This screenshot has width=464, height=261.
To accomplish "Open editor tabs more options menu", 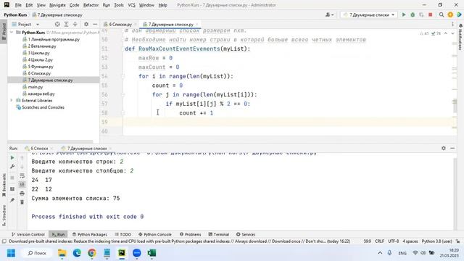I will pos(452,24).
